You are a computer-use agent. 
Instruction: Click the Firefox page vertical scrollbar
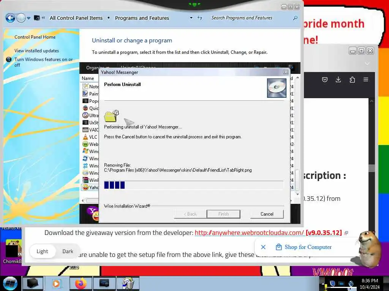(x=372, y=168)
